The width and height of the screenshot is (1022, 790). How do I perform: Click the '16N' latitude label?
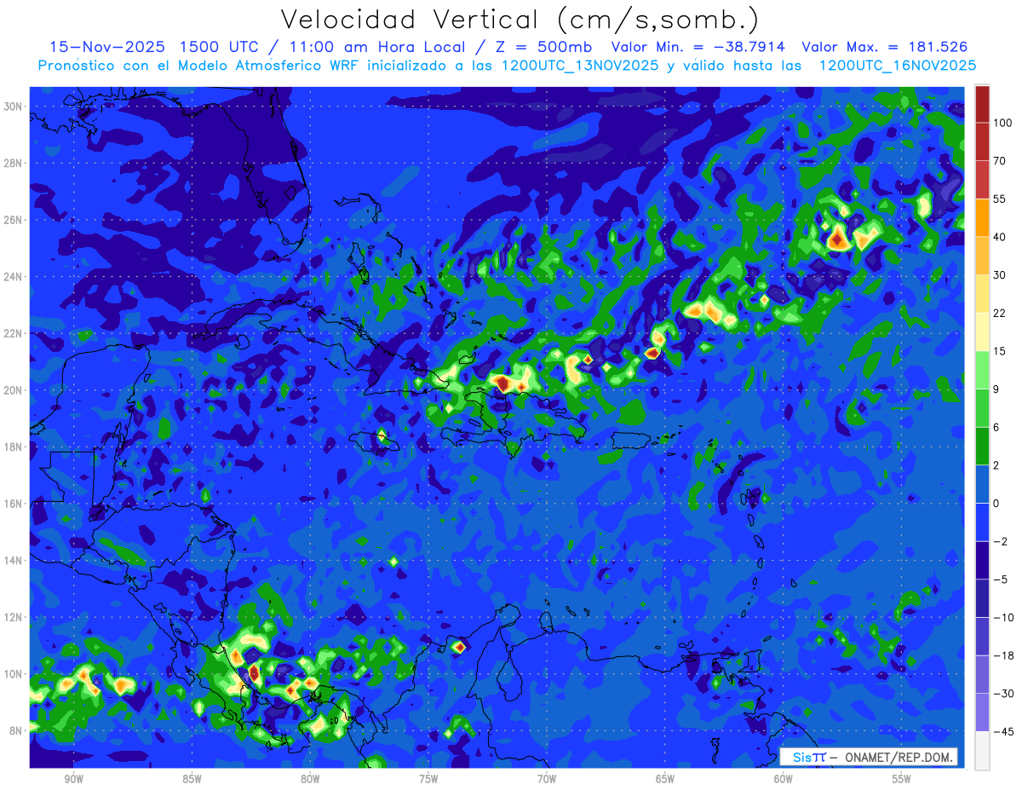(x=14, y=504)
